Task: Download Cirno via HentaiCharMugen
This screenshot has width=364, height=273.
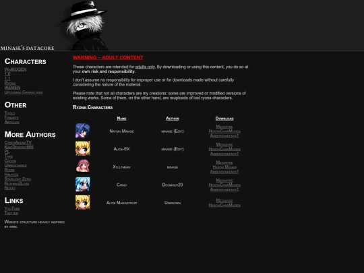Action: click(224, 185)
